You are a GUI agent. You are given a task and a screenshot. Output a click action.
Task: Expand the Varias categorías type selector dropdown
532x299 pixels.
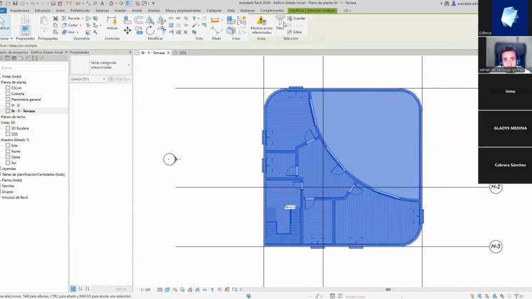coord(110,65)
